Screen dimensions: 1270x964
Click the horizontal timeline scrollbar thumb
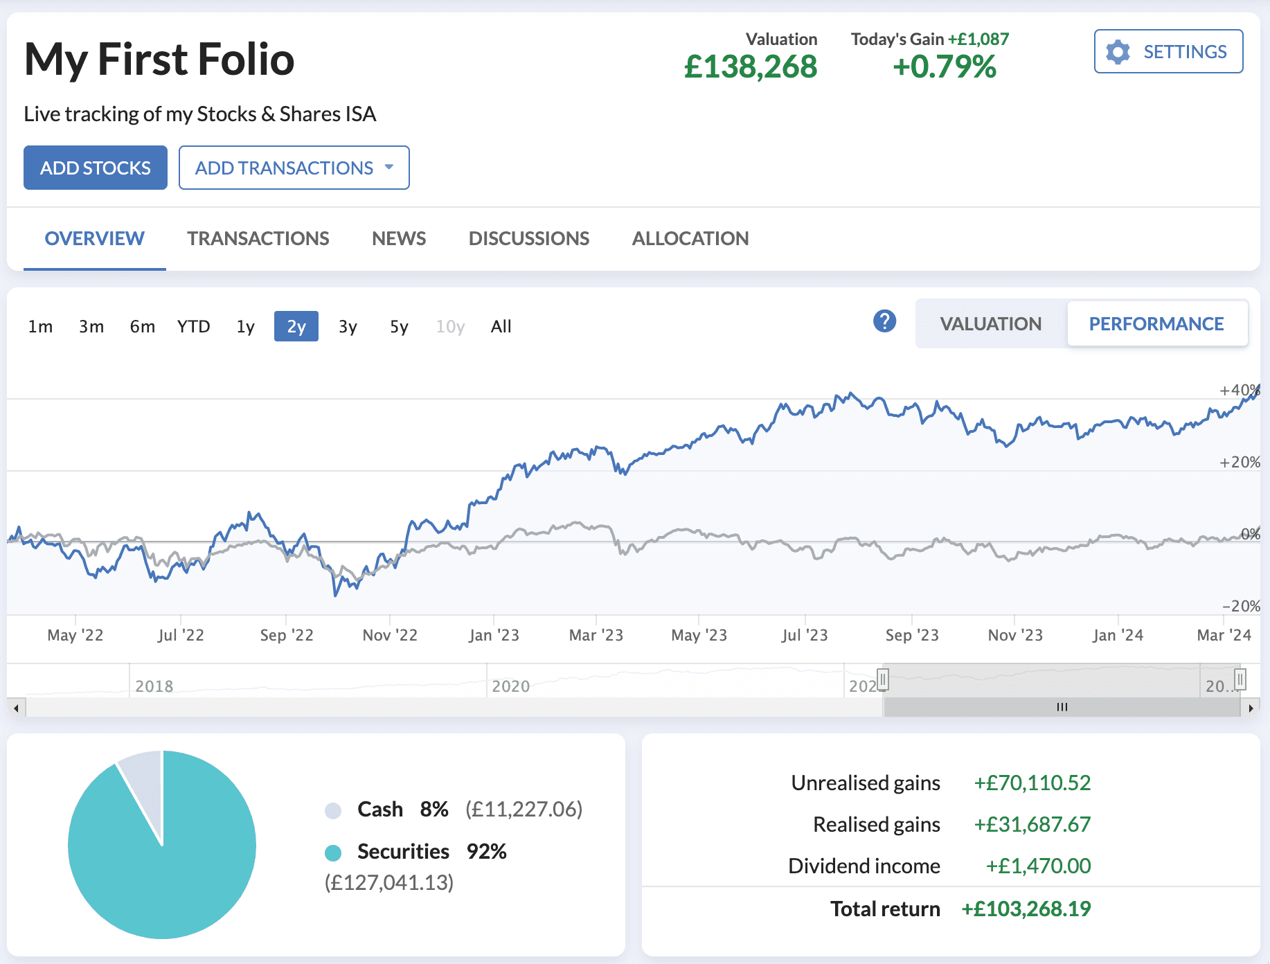[1061, 708]
